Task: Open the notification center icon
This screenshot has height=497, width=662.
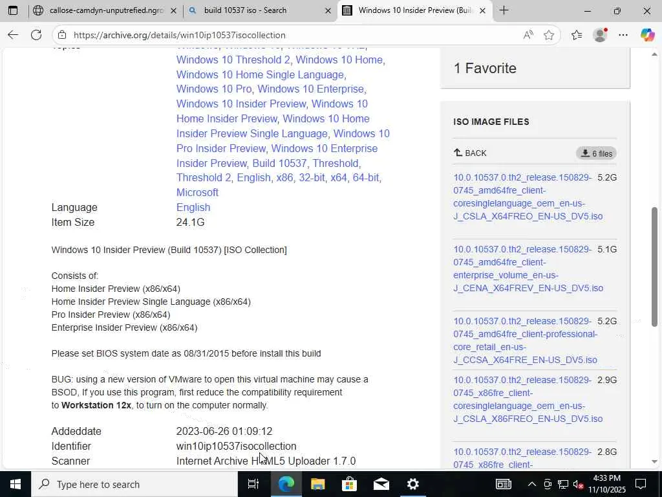Action: click(641, 484)
